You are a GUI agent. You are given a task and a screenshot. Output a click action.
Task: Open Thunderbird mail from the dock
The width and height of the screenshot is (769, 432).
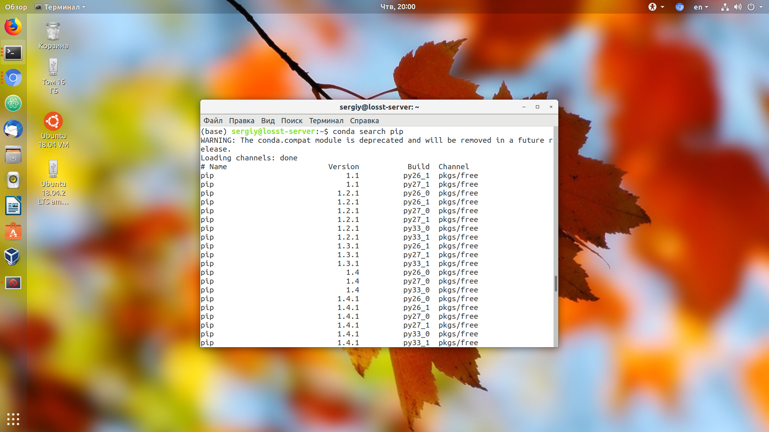13,129
